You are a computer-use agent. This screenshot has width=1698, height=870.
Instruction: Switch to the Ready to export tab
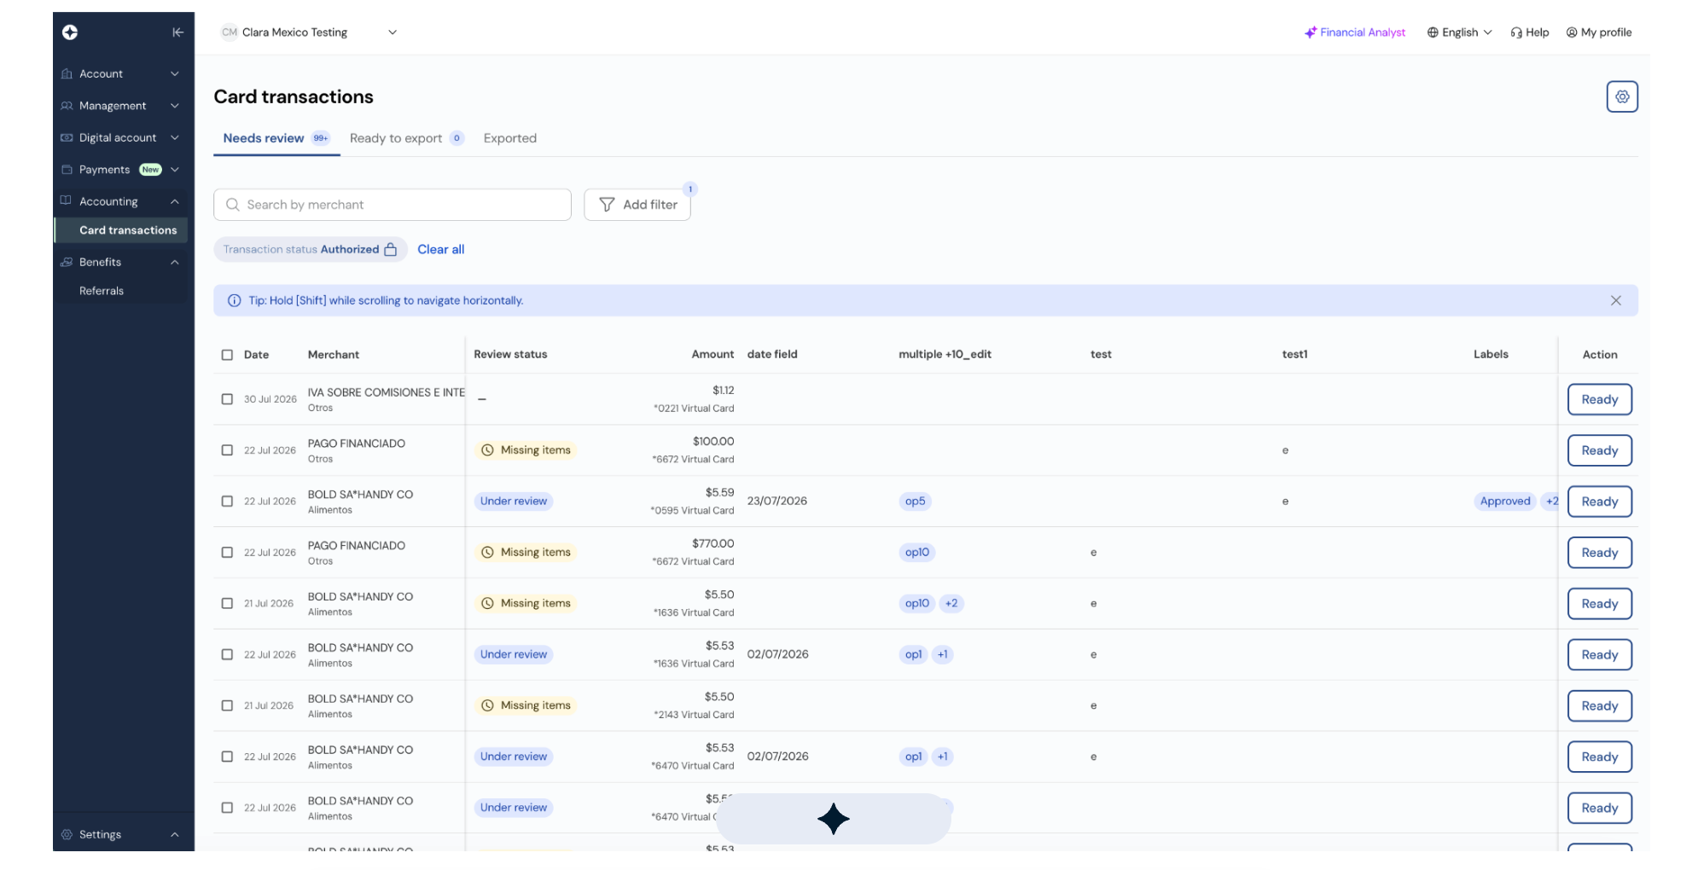pos(406,138)
